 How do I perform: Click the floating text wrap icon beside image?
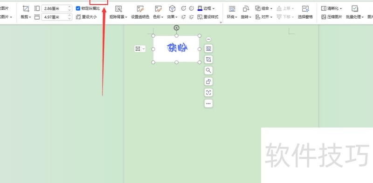[208, 48]
